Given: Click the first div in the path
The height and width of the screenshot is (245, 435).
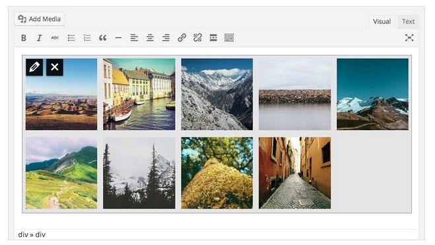Looking at the screenshot, I should 23,234.
